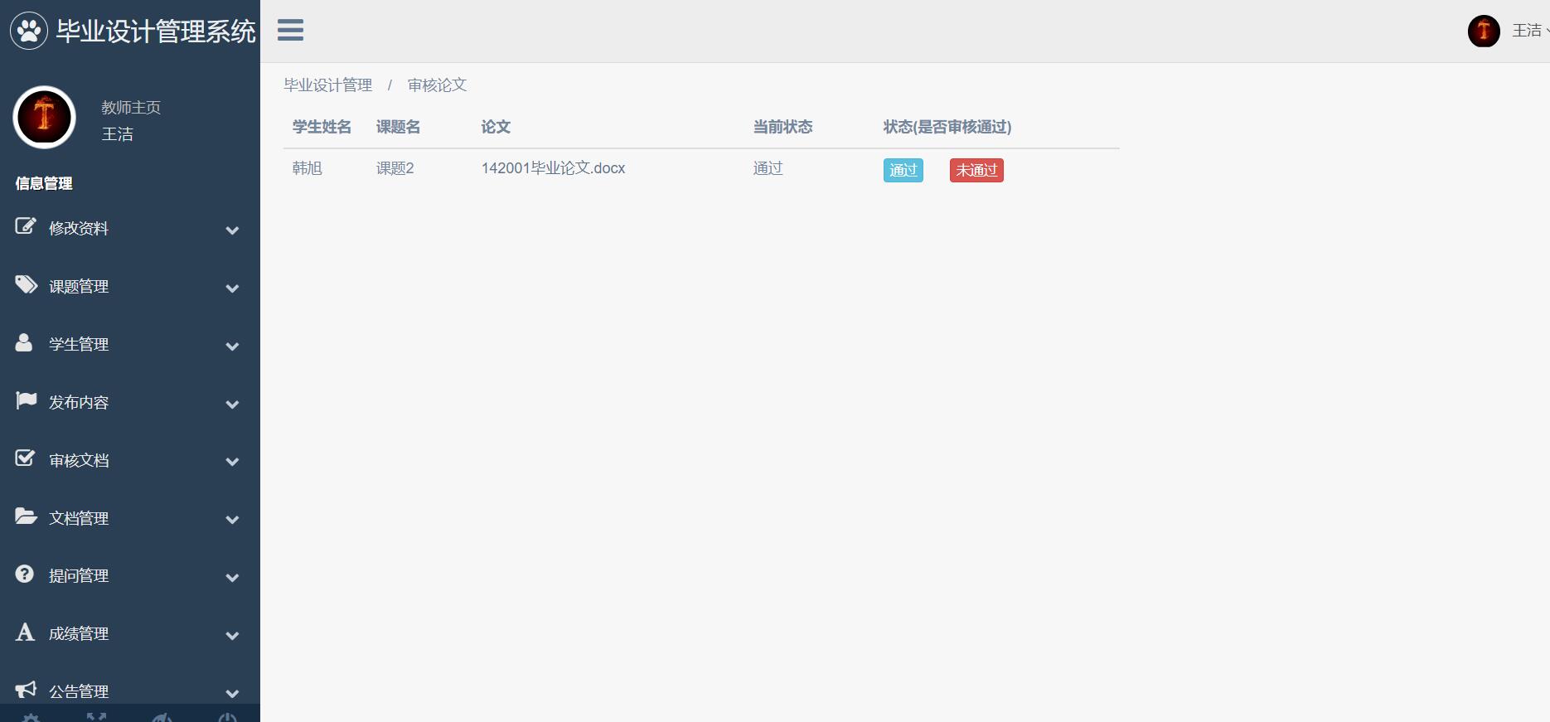Click the 学生姓名 column header
1550x722 pixels.
[x=322, y=127]
